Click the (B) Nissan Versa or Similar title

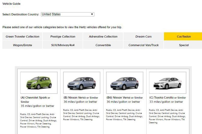click(81, 98)
